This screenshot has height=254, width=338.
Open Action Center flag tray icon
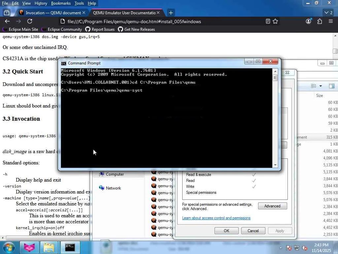click(289, 248)
